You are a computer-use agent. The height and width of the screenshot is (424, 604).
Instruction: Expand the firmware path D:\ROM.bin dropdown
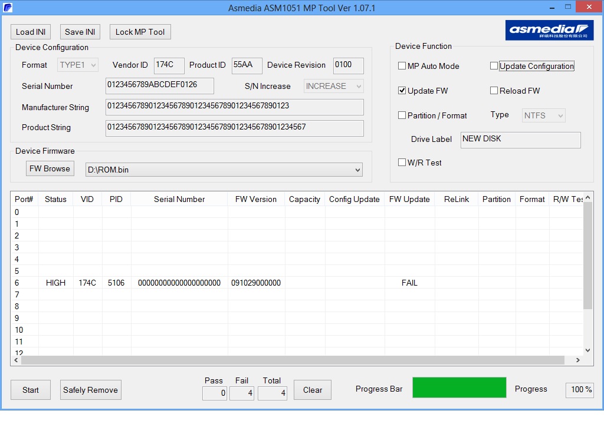pos(357,170)
